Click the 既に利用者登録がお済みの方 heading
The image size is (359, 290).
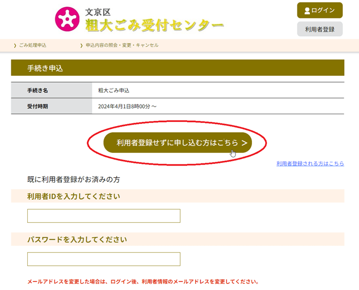coord(73,179)
